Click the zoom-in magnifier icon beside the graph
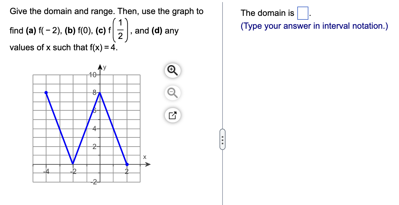This screenshot has width=399, height=205. (172, 71)
